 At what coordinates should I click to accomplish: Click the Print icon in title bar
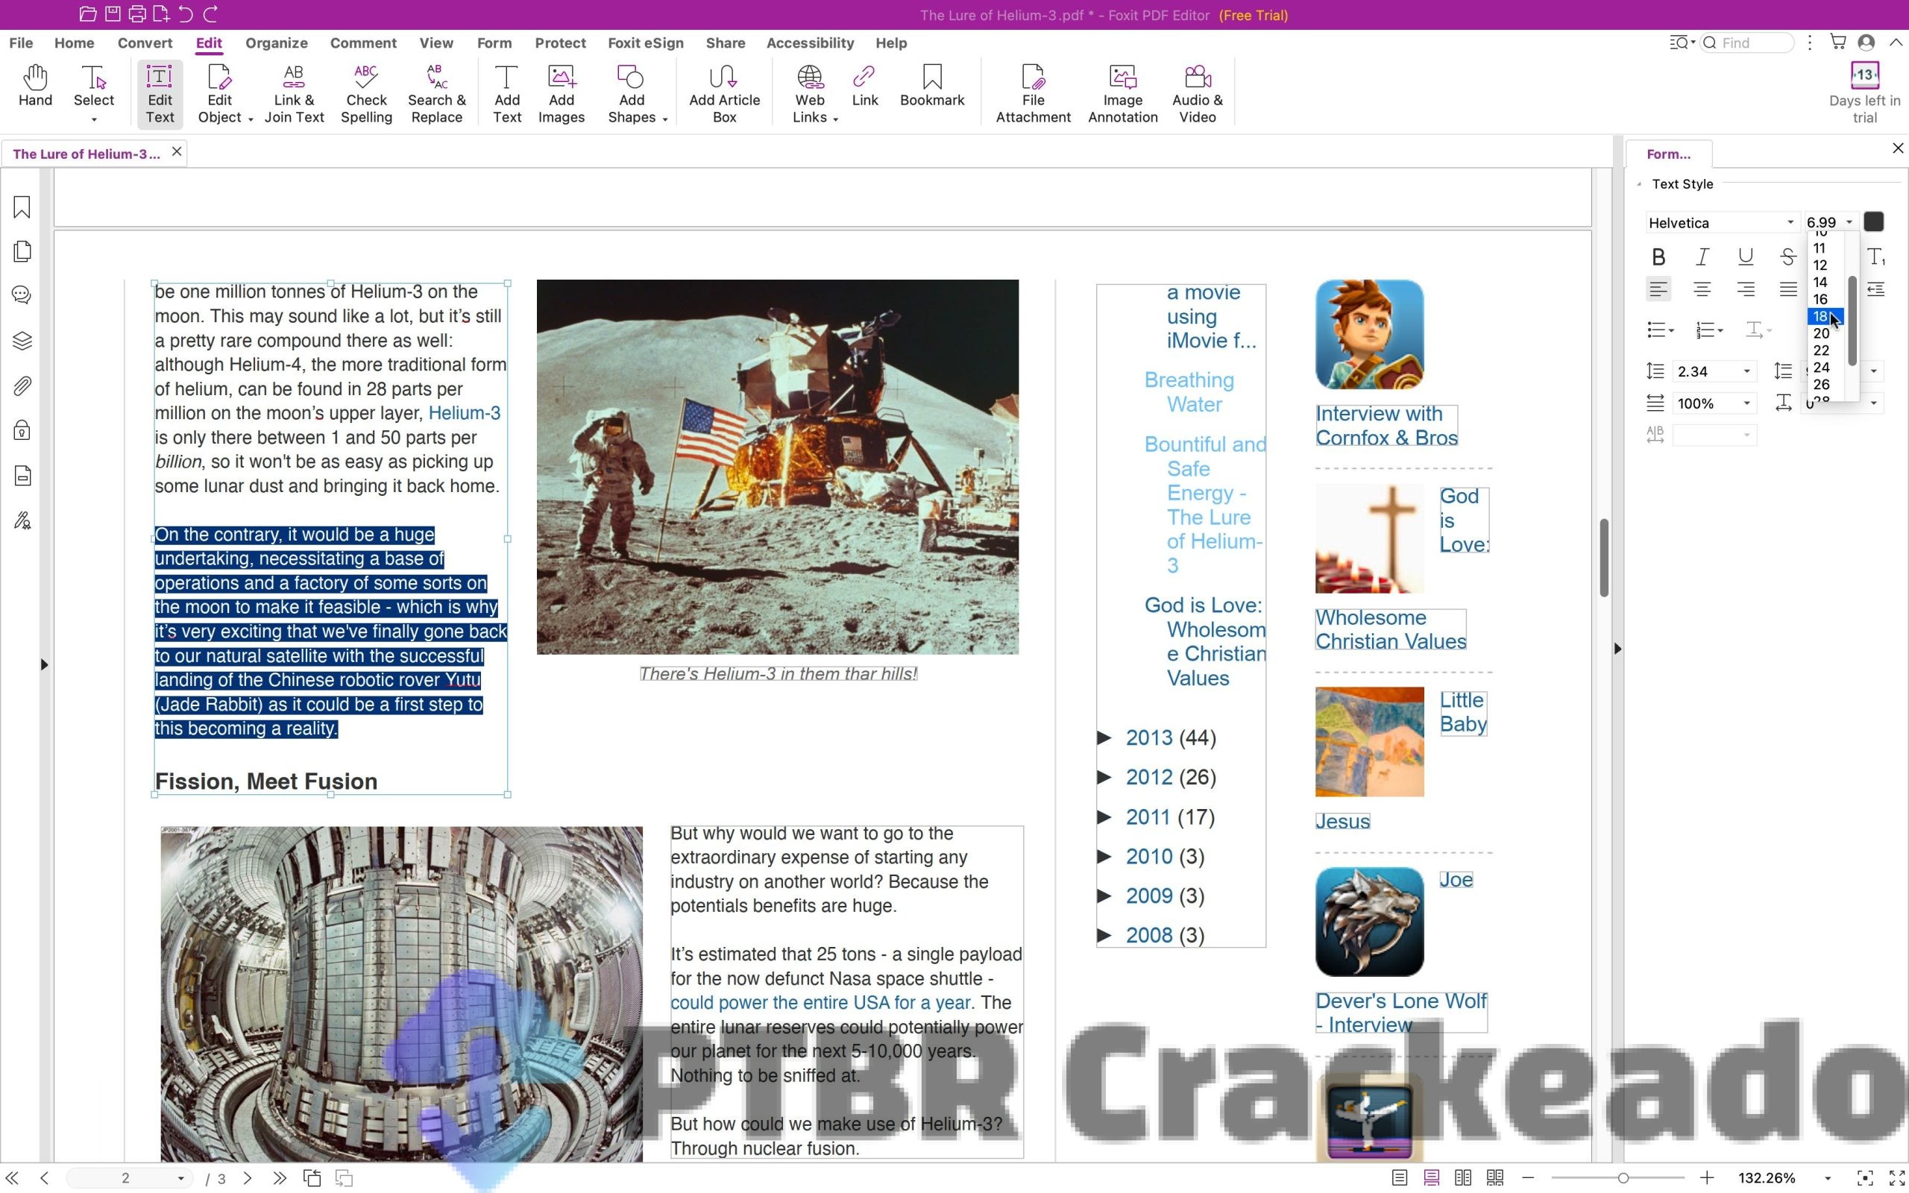[x=137, y=14]
